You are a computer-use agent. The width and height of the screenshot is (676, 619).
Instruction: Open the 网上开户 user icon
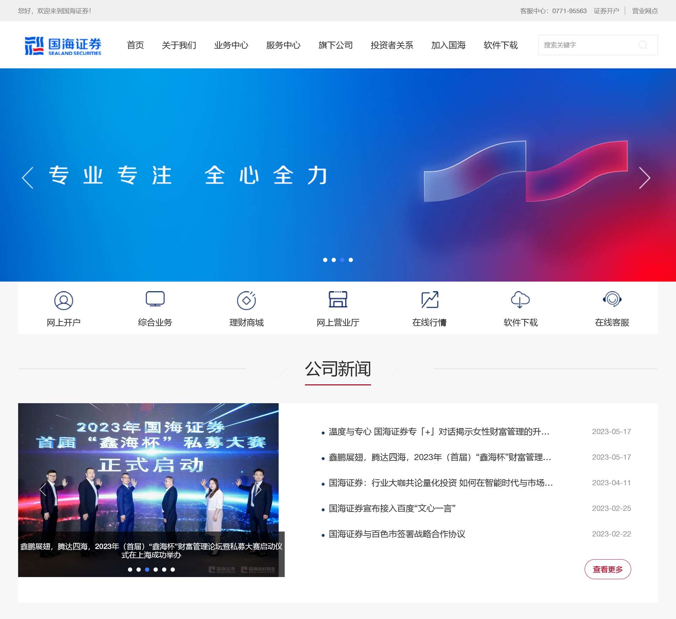tap(64, 300)
